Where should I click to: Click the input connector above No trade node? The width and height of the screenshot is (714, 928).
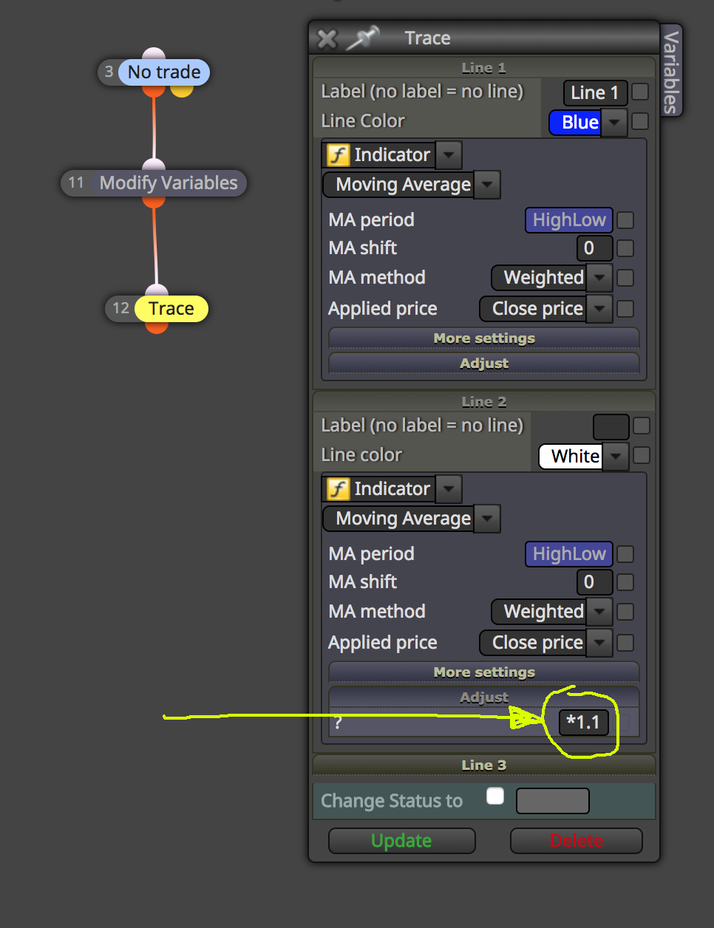154,53
